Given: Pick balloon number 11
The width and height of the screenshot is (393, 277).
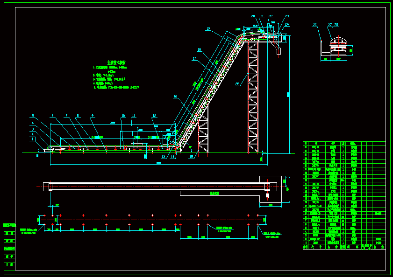Looking at the screenshot, I should (134, 116).
